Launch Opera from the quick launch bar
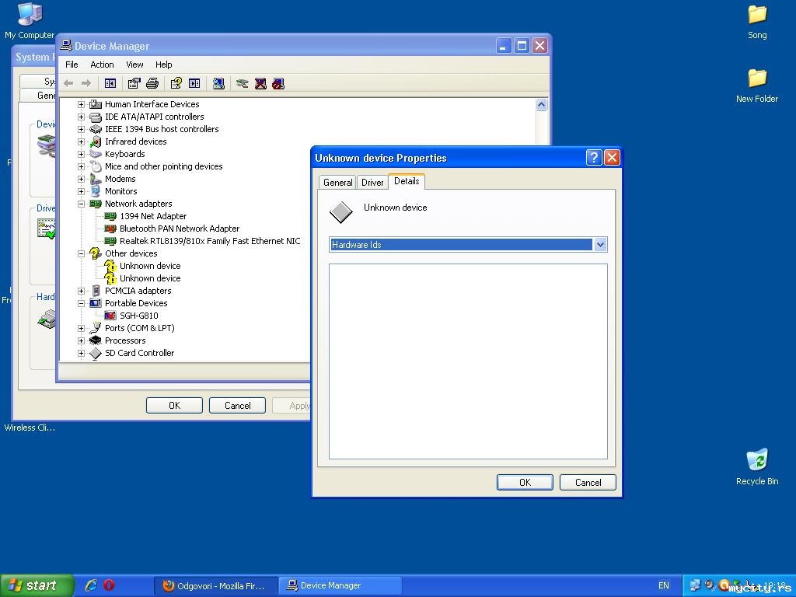796x597 pixels. (x=109, y=585)
